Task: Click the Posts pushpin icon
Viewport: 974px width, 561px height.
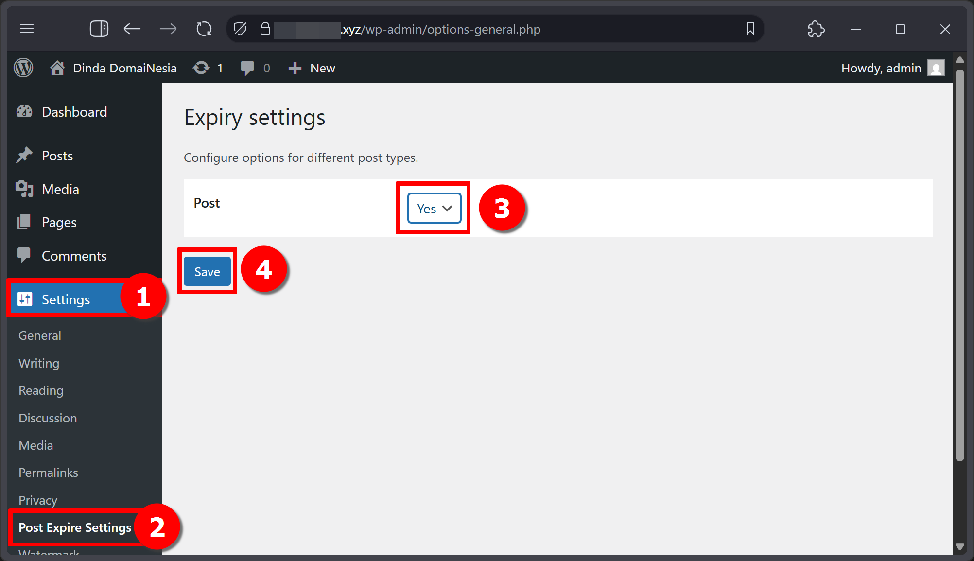Action: pos(24,156)
